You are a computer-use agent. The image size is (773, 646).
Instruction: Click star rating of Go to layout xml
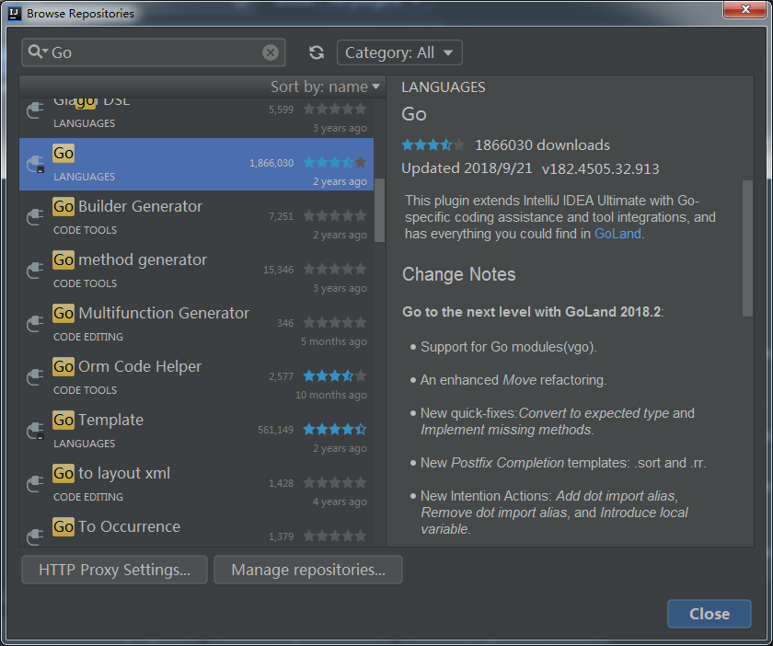[x=335, y=482]
